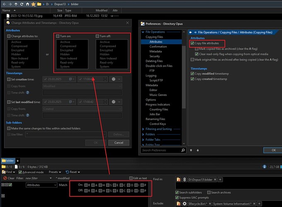Viewport: 282px width, 207px height.
Task: Remove the $Recycle.Bin\* exclusion
Action: point(210,204)
